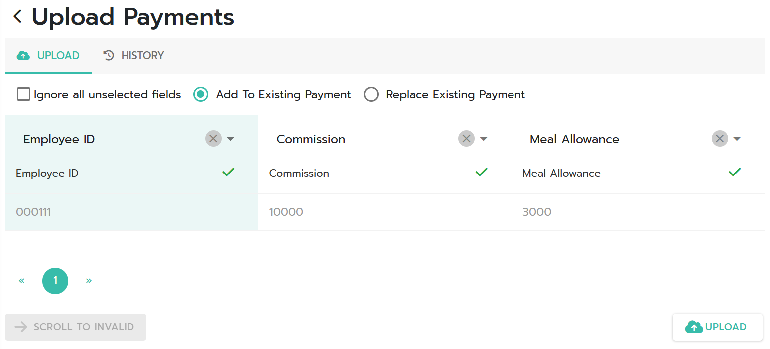The image size is (770, 349).
Task: Expand the Meal Allowance field dropdown arrow
Action: pyautogui.click(x=737, y=139)
